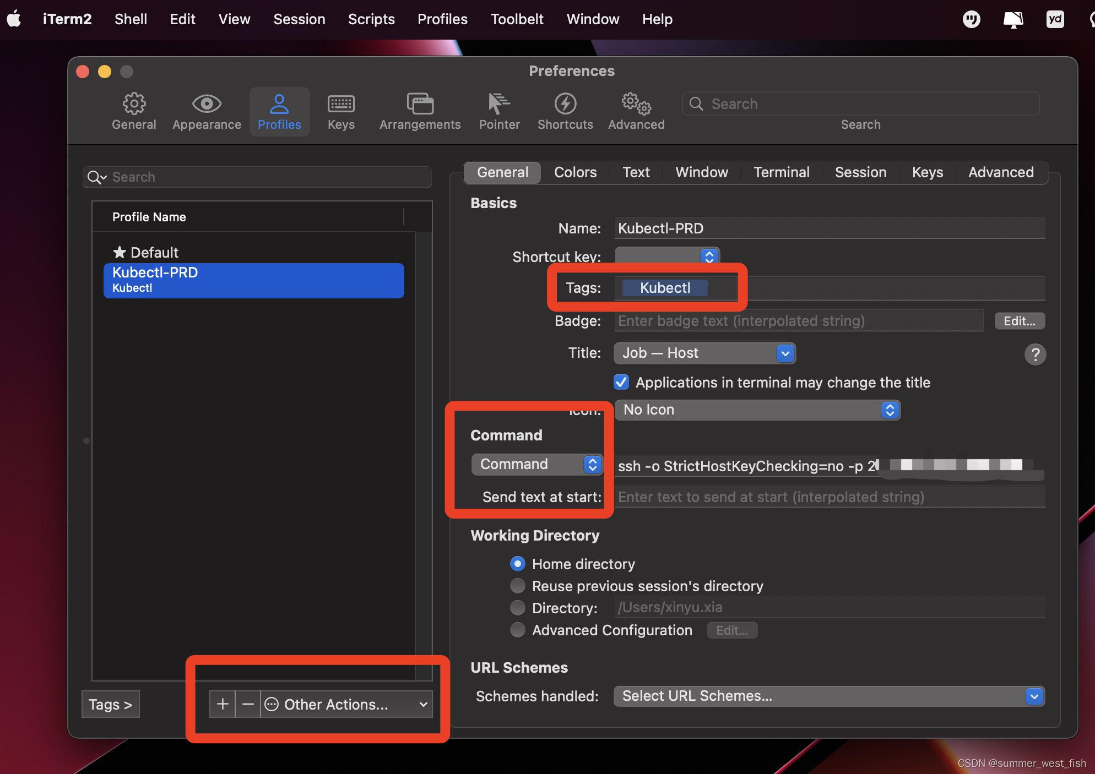Screen dimensions: 1095x774
Task: Select the Profiles icon in preferences toolbar
Action: [x=279, y=111]
